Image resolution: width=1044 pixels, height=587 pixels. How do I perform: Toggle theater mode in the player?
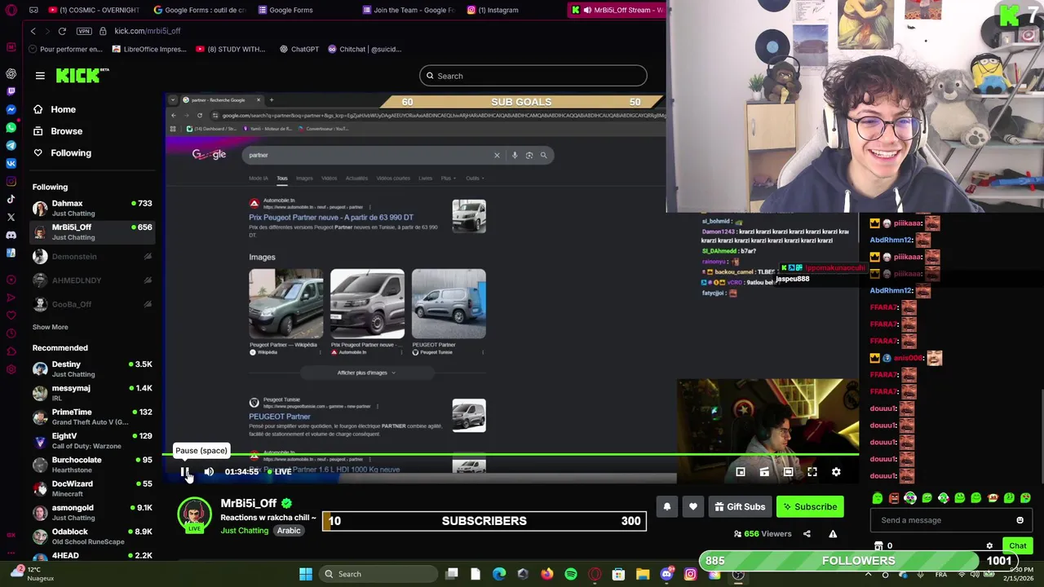point(788,472)
